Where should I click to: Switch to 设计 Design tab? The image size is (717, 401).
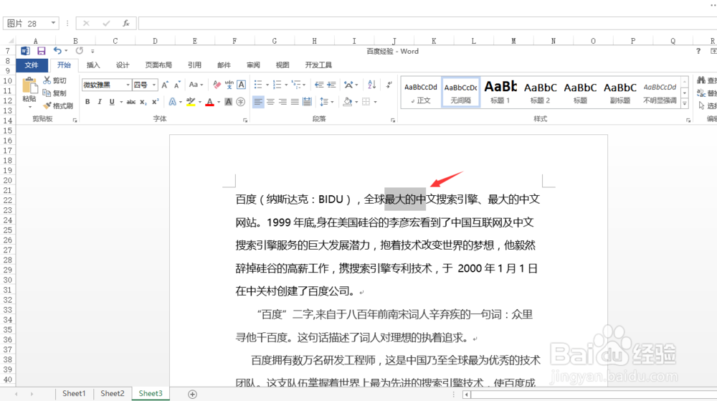[x=123, y=65]
